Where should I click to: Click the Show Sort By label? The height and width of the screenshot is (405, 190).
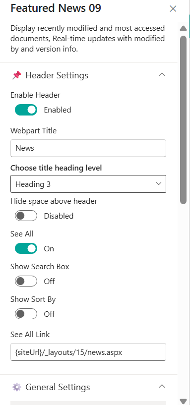point(33,299)
